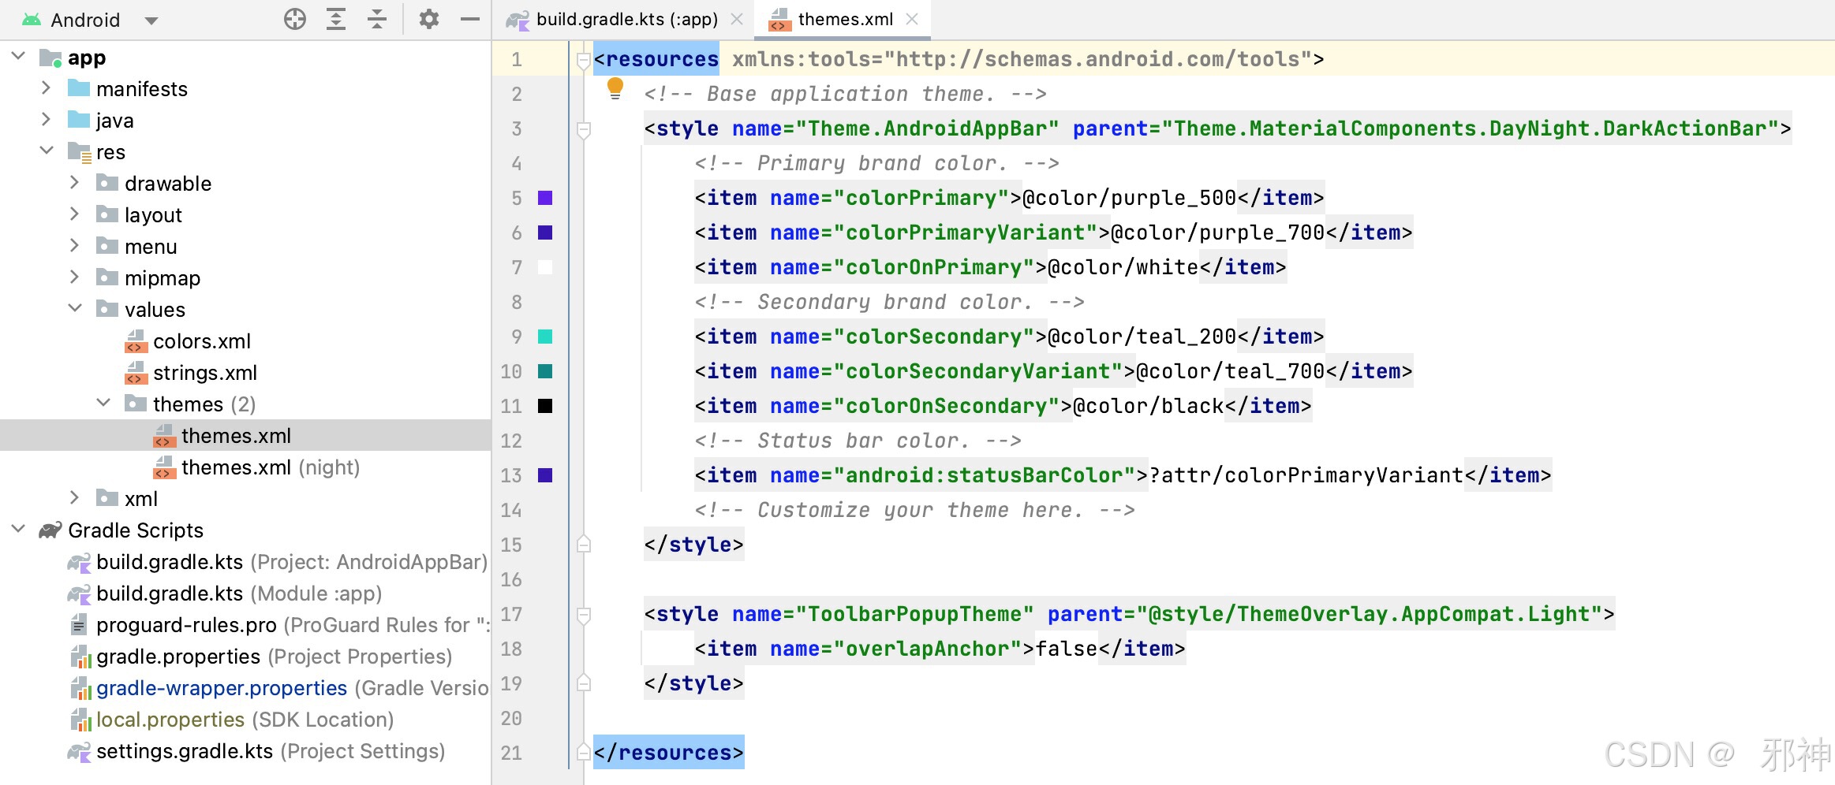Click the Expand All icon in project toolbar
This screenshot has height=785, width=1835.
[336, 19]
